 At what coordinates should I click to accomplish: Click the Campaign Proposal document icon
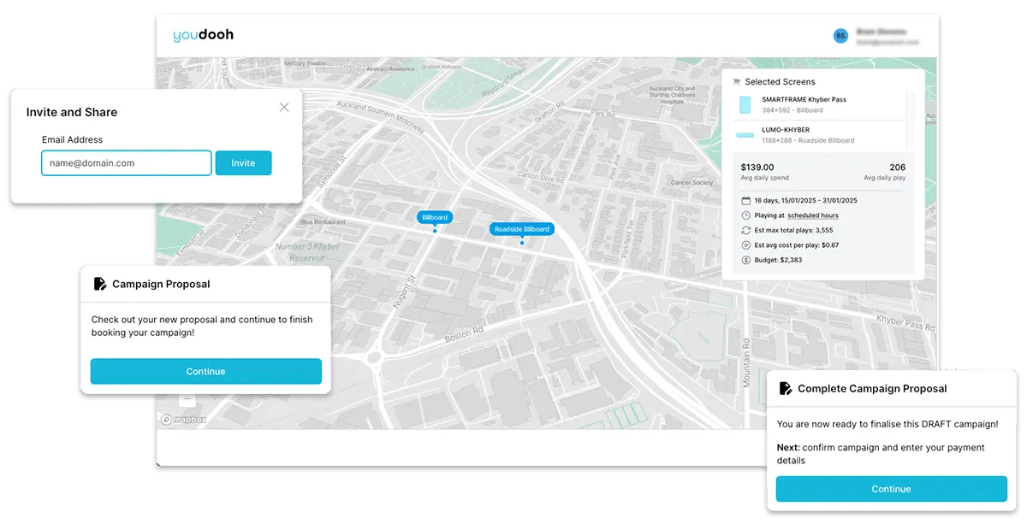[100, 284]
